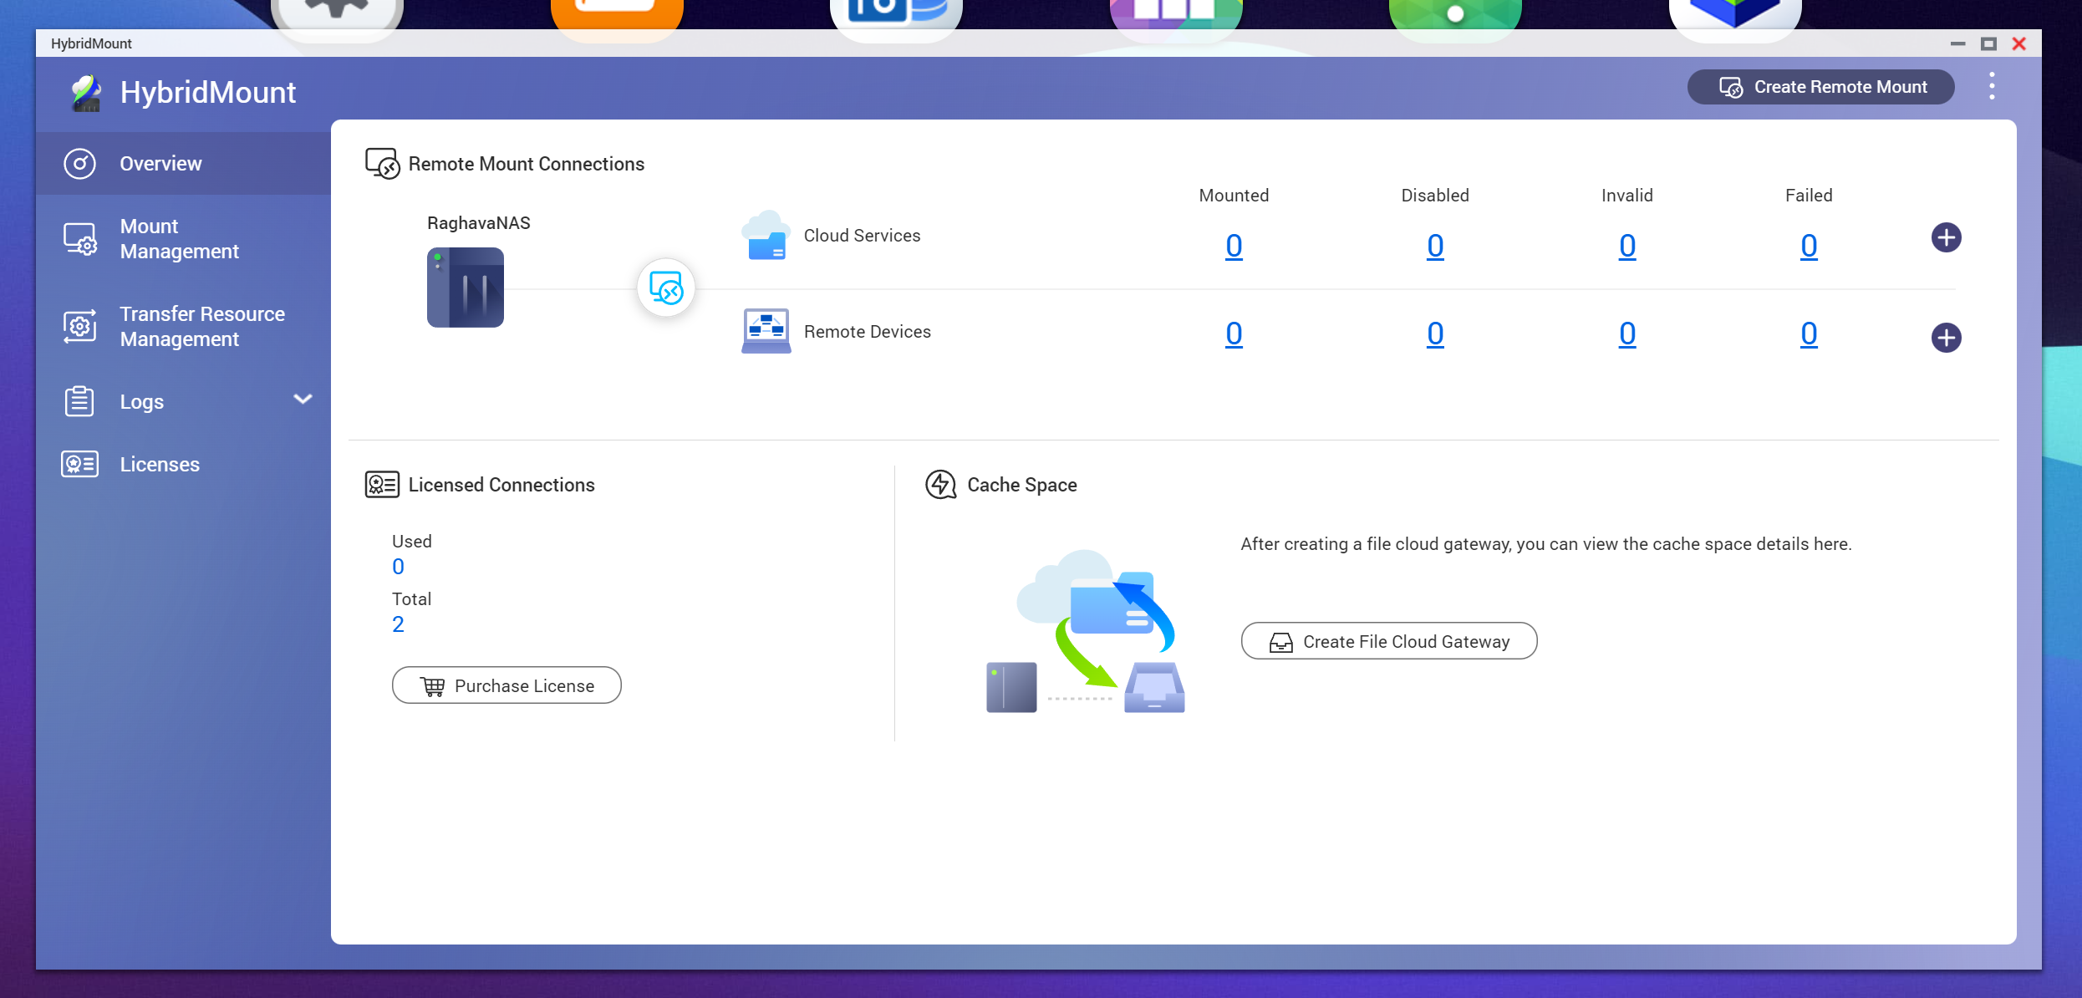The image size is (2082, 998).
Task: Click the Purchase License button
Action: click(x=507, y=685)
